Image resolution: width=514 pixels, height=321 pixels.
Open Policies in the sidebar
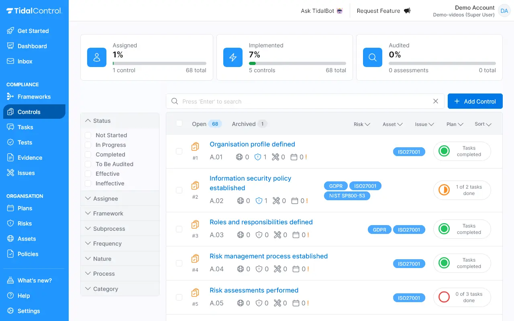(34, 254)
